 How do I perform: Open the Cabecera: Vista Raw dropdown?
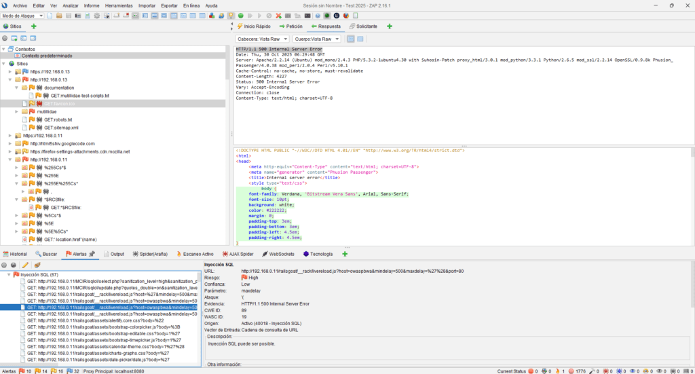pyautogui.click(x=263, y=39)
